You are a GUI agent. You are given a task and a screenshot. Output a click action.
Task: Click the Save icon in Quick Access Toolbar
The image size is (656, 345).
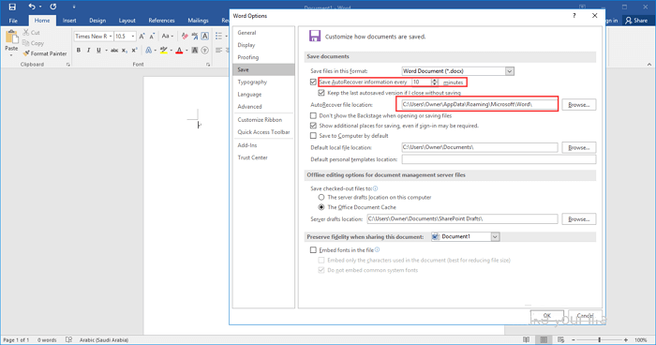(12, 7)
